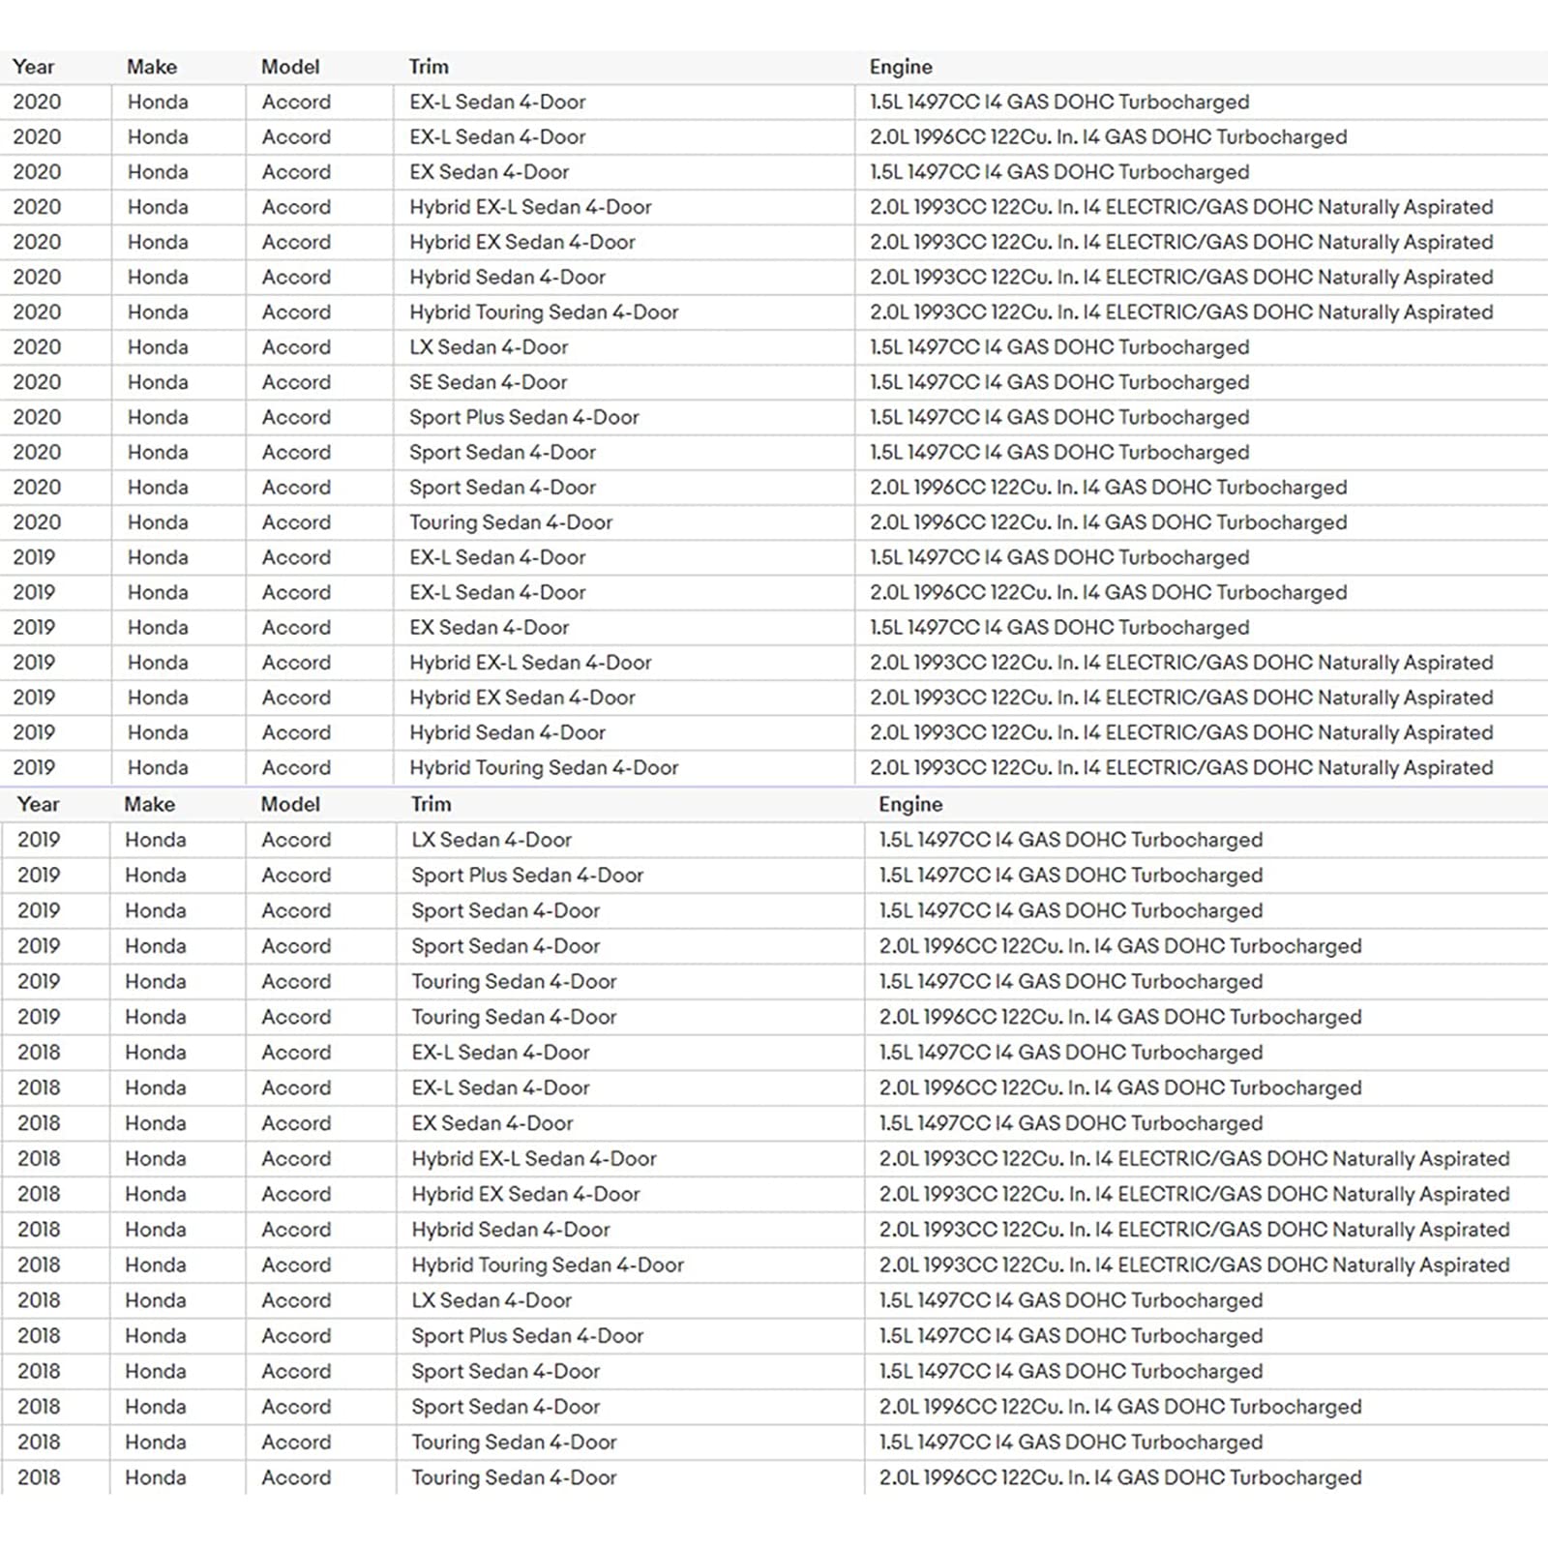Click the Engine column header above the 2020 rows
The image size is (1548, 1548).
click(x=901, y=67)
